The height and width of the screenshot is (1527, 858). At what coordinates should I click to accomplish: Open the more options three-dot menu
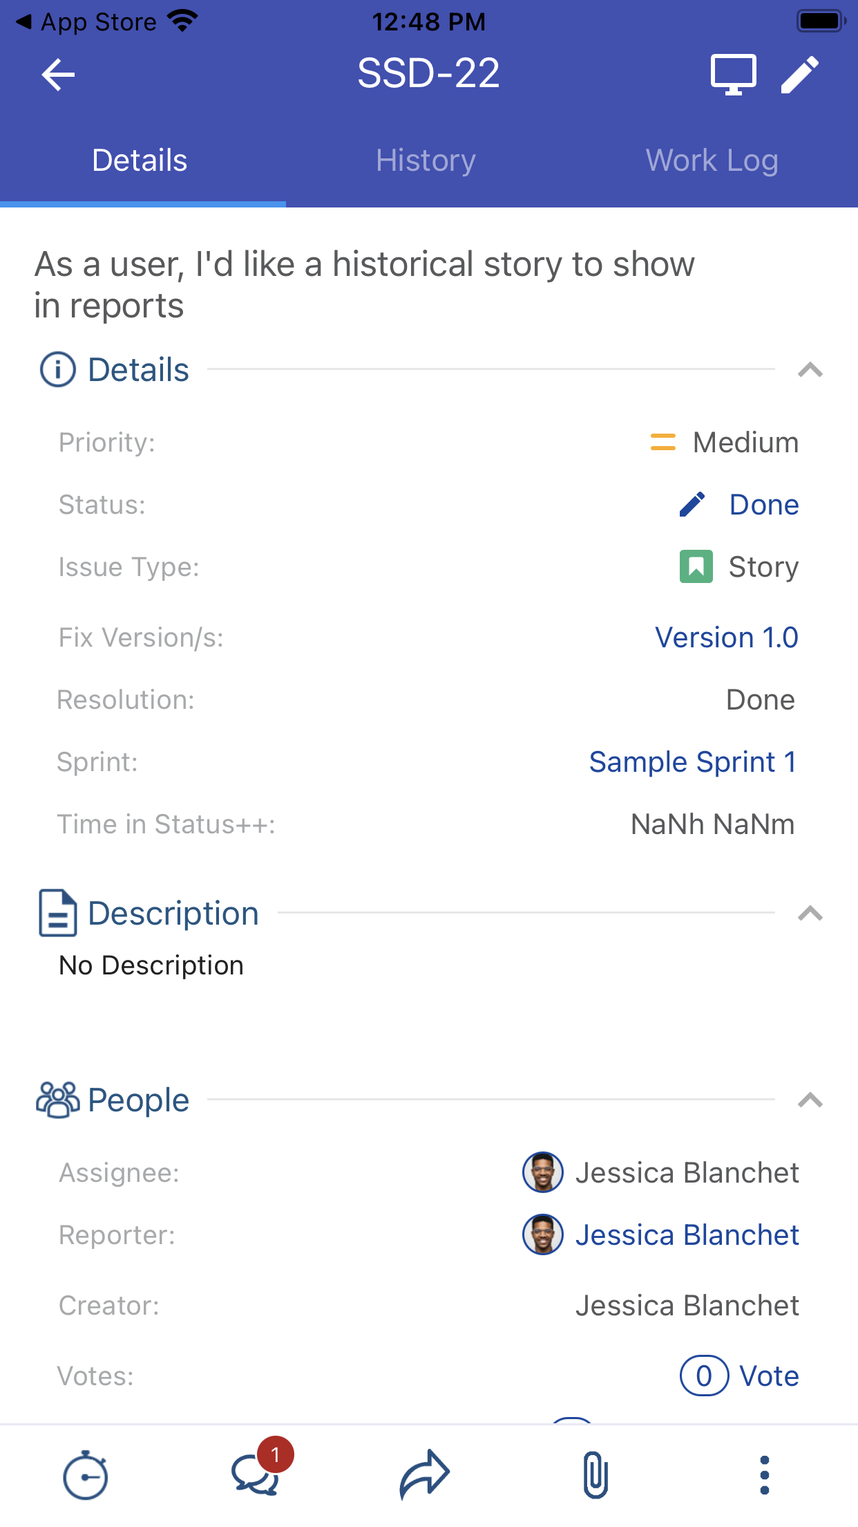764,1475
